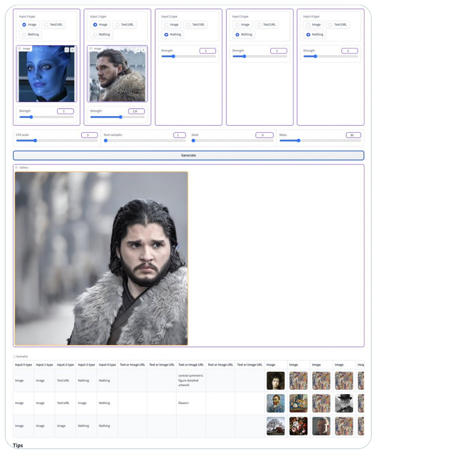This screenshot has height=450, width=459.
Task: Click the Seed slider handle
Action: pyautogui.click(x=193, y=141)
